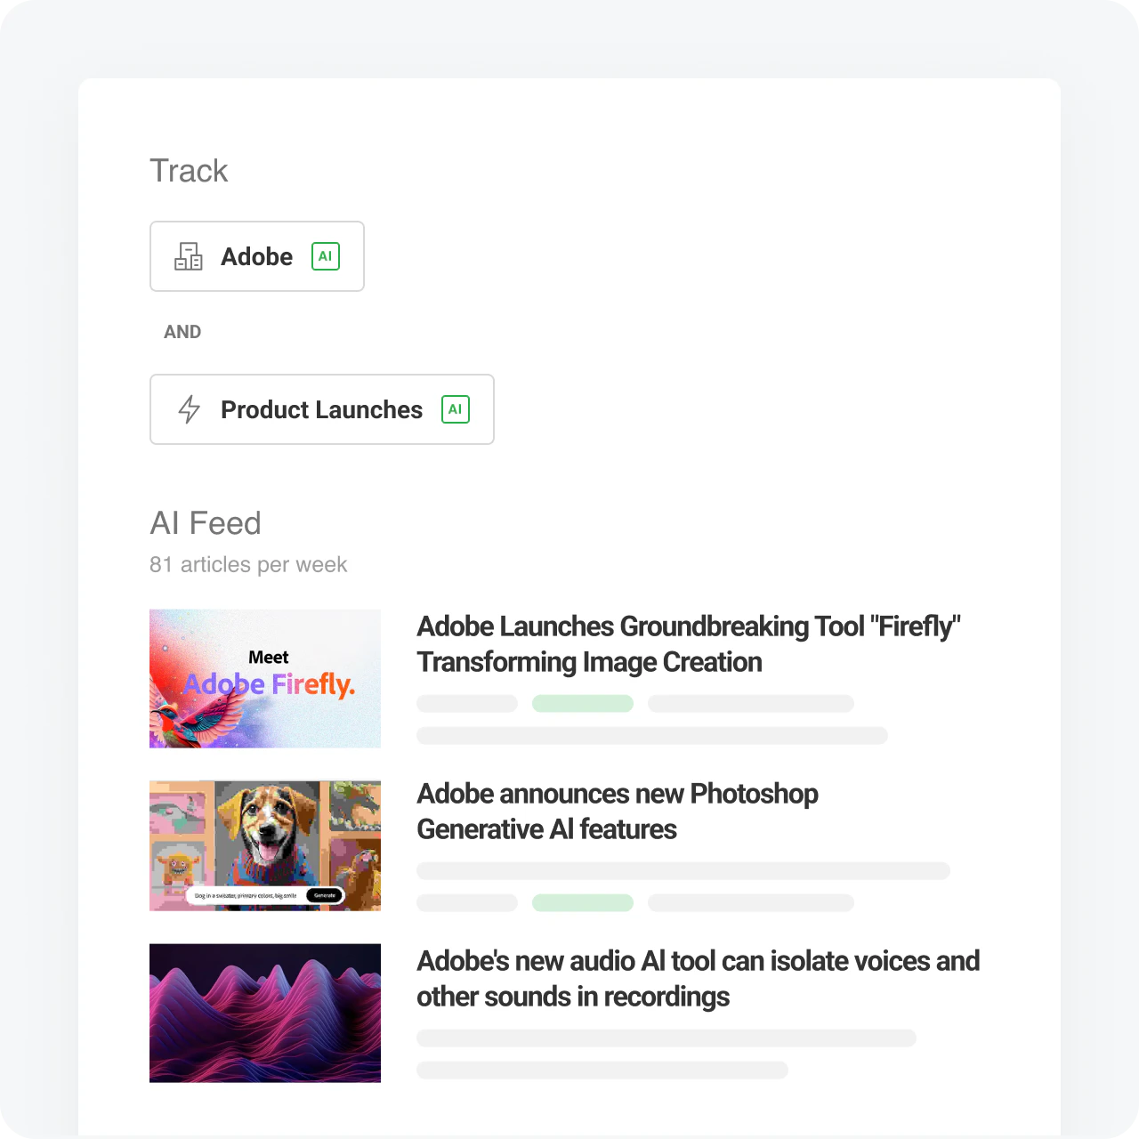1139x1139 pixels.
Task: Click the AI badge on Product Launches
Action: (x=455, y=409)
